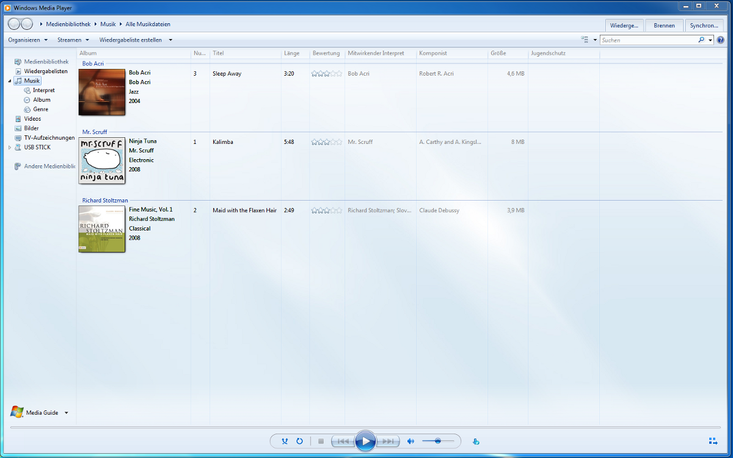
Task: Open the Synchronisieren tab
Action: coord(704,25)
